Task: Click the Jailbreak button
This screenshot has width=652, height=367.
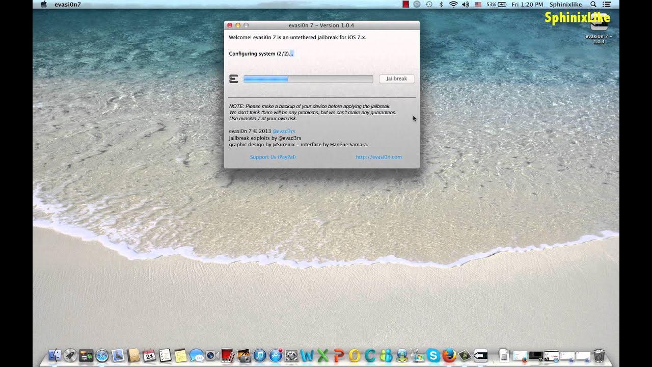Action: [396, 79]
